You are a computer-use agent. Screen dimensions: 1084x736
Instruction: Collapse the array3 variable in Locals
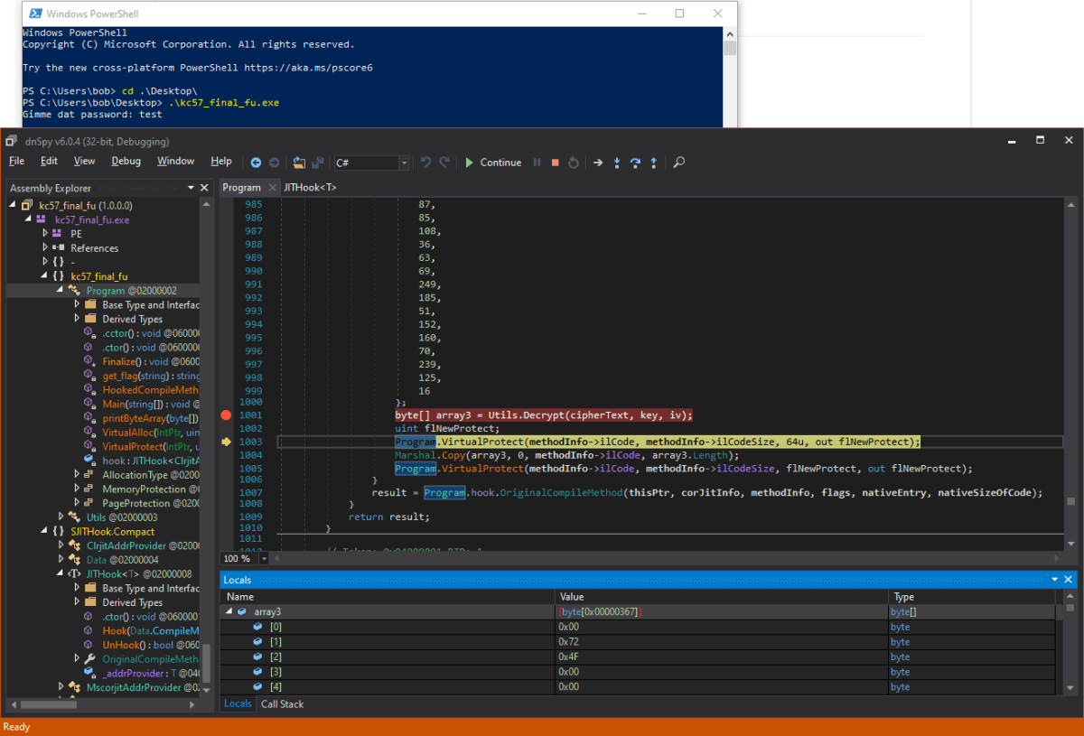click(x=229, y=612)
